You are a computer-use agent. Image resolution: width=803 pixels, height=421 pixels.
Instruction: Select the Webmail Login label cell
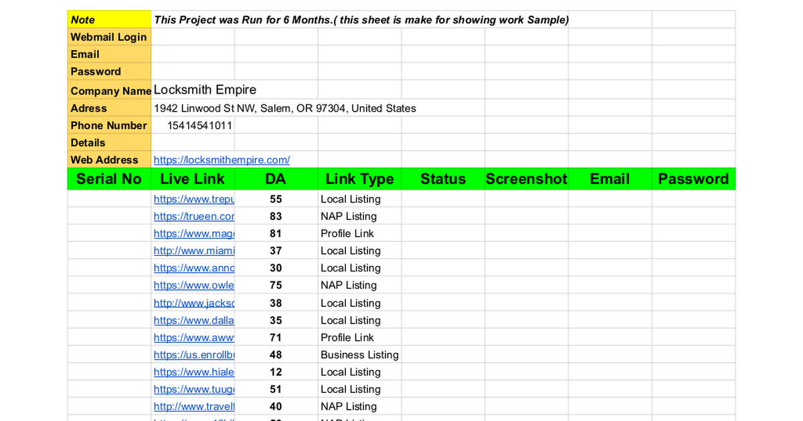[110, 37]
